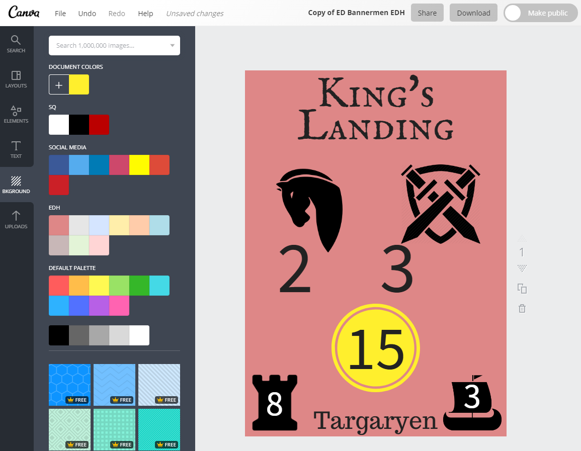Choose the light blue EDH swatch
Screen dimensions: 581x451
[x=159, y=225]
